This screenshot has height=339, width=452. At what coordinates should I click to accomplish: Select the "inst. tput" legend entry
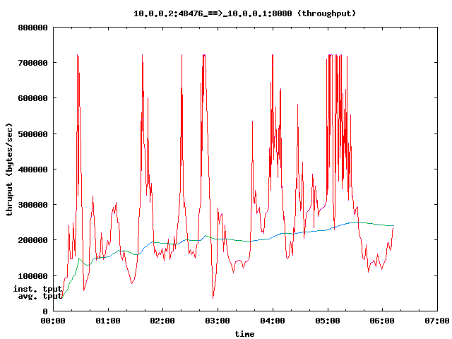pos(38,289)
